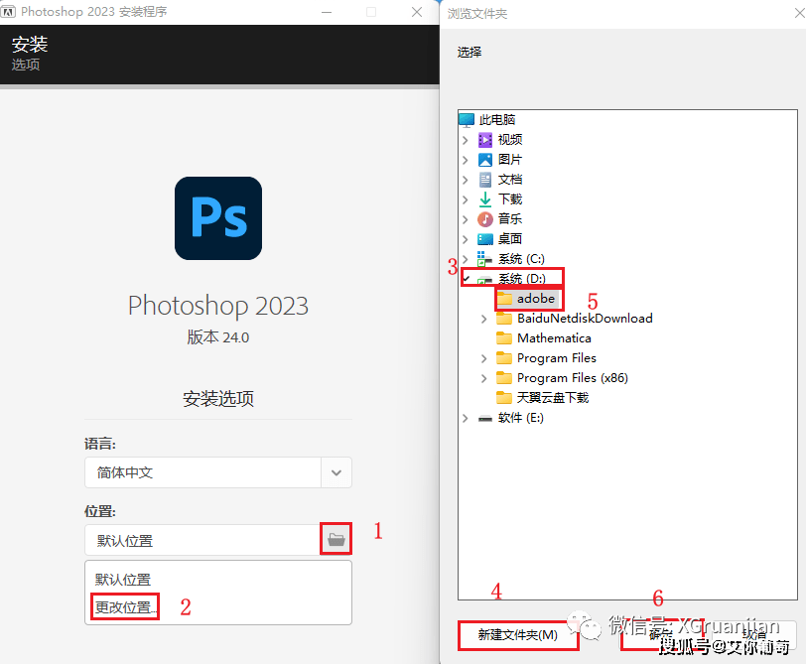Image resolution: width=806 pixels, height=664 pixels.
Task: Collapse the 系统 (D:) drive node
Action: click(x=467, y=278)
